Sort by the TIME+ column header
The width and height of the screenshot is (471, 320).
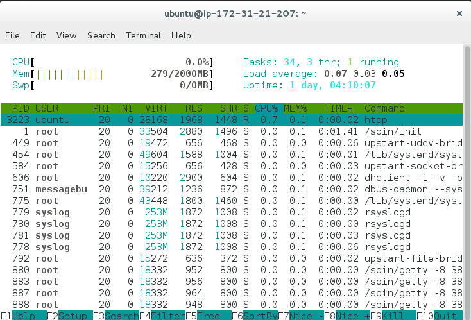point(338,108)
